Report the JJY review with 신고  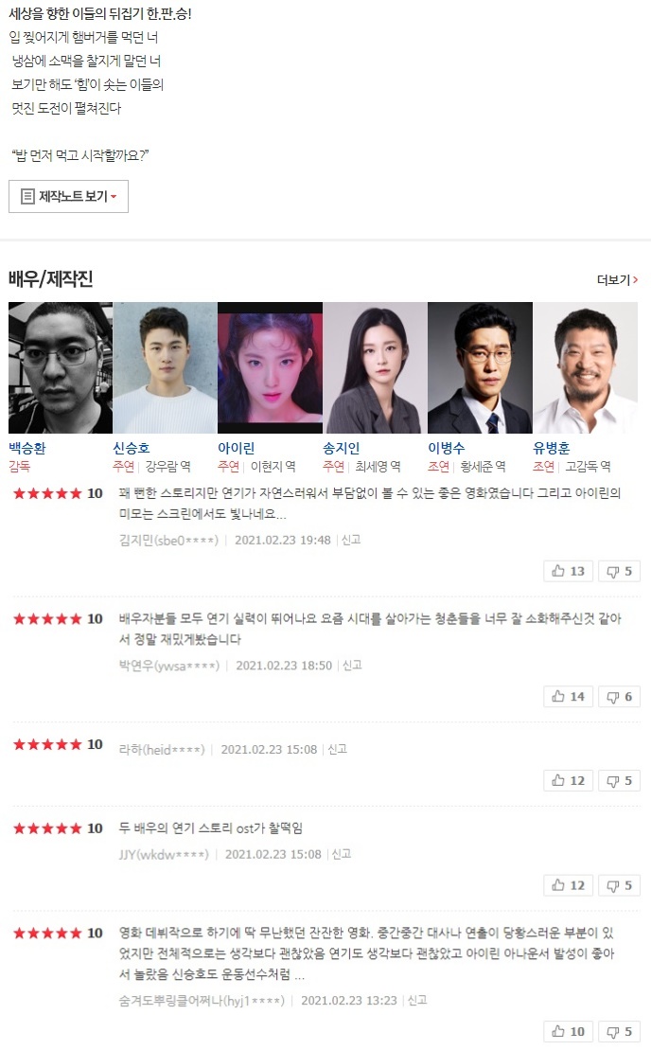click(342, 854)
